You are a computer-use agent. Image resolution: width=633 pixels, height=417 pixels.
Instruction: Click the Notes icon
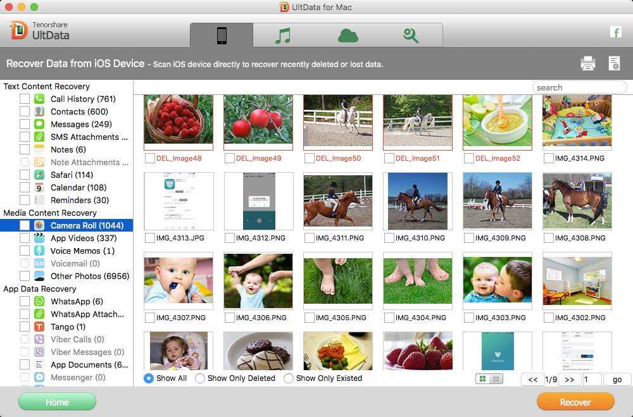point(39,149)
